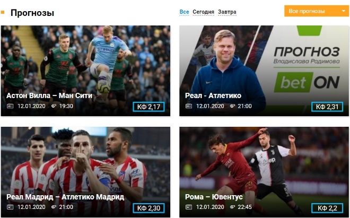The height and width of the screenshot is (218, 350).
Task: Click clock icon next to 22:45
Action: 232,207
